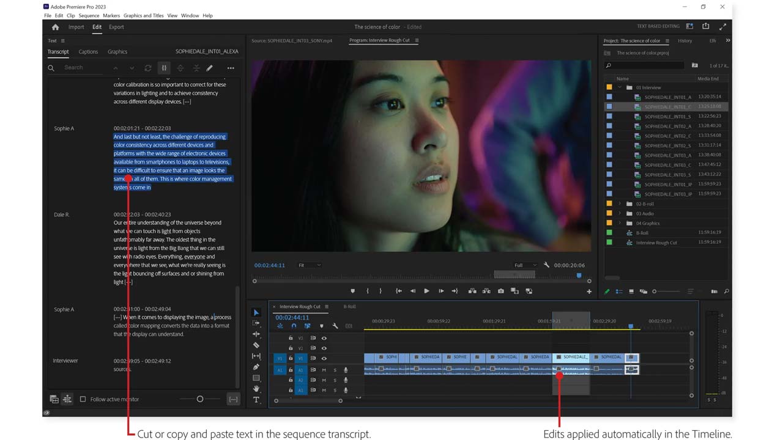Select the Razor tool in the Timeline
This screenshot has height=440, width=783.
tap(256, 346)
